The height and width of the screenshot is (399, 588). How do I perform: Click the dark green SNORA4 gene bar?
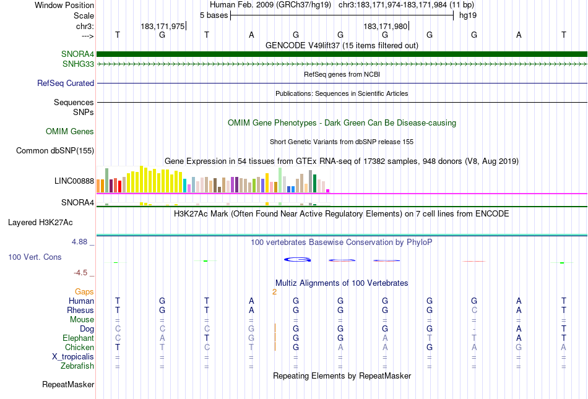pyautogui.click(x=342, y=54)
